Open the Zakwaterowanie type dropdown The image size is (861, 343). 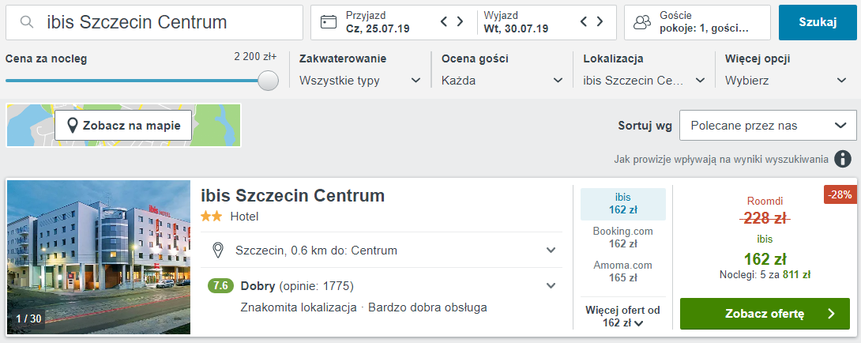pyautogui.click(x=359, y=81)
